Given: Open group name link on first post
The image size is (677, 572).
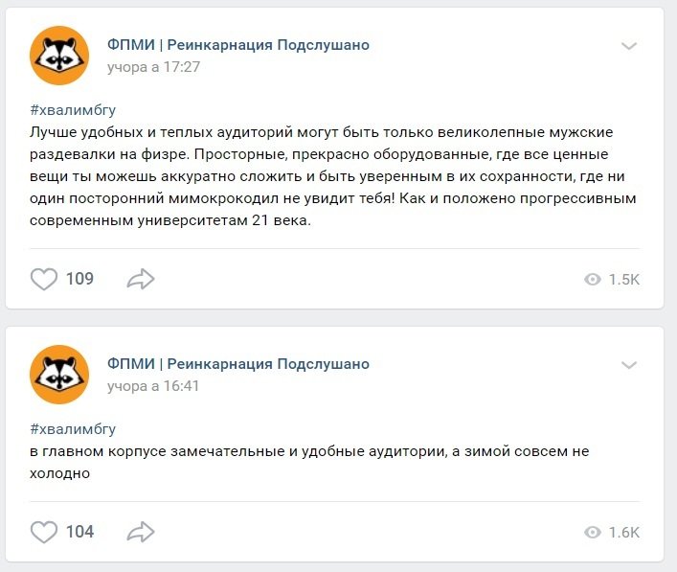Looking at the screenshot, I should click(237, 45).
